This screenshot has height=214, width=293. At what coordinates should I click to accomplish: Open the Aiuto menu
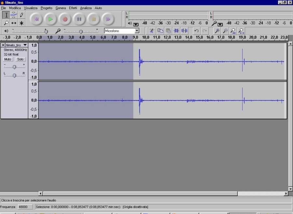coord(98,8)
